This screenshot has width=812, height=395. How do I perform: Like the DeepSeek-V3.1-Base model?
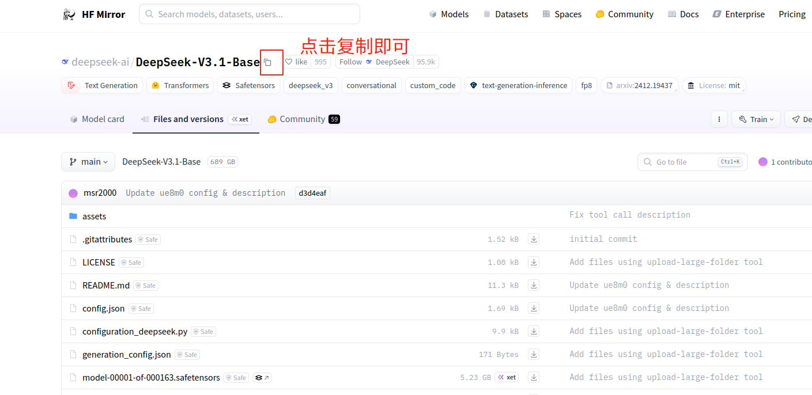click(296, 62)
